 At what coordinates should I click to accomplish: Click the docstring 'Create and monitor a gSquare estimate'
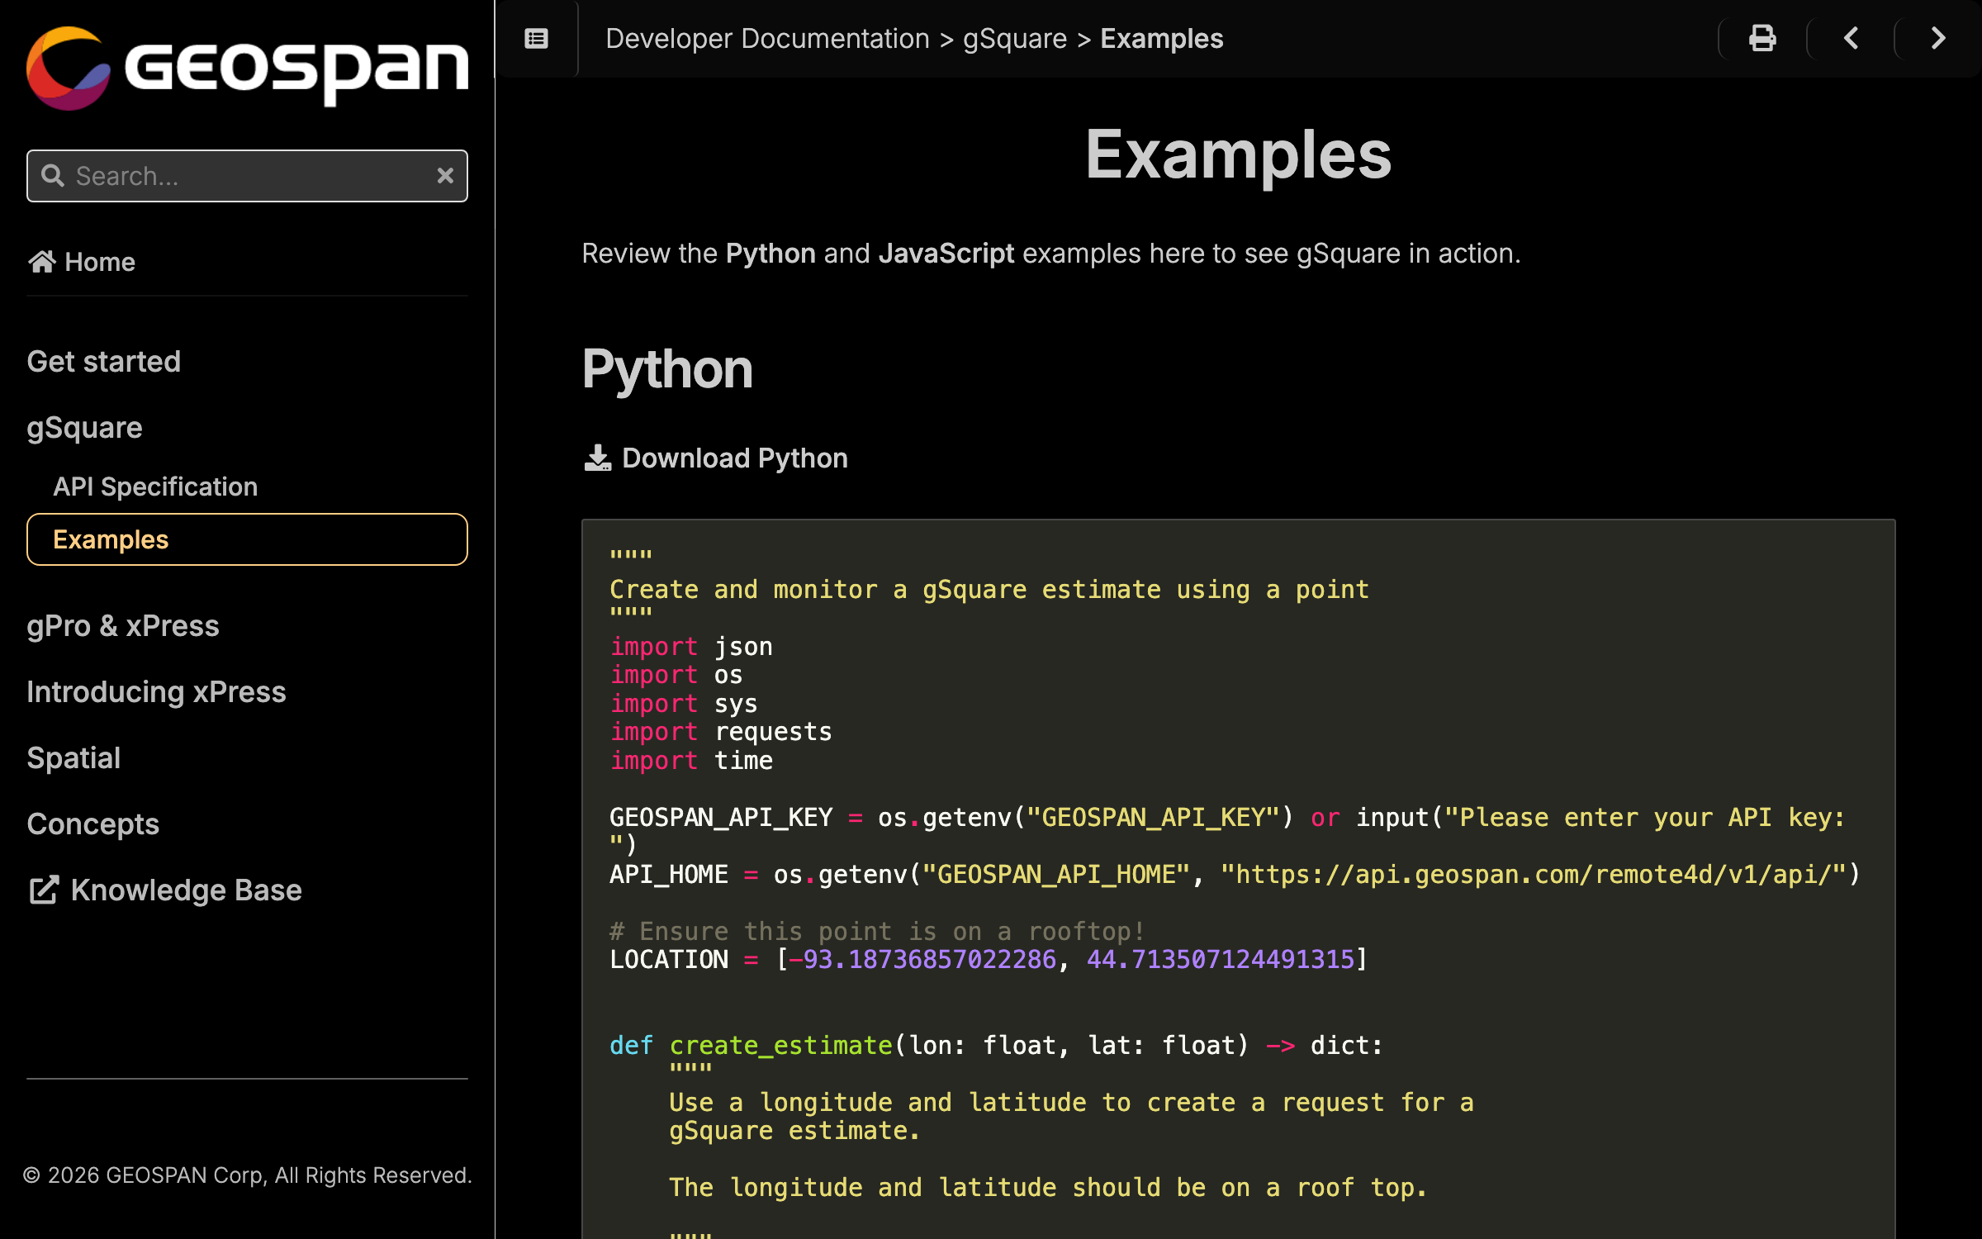(x=989, y=590)
